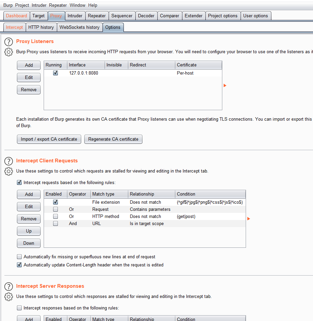Go to the HTTP history sub-tab
Screen dimensions: 313x321
[41, 27]
